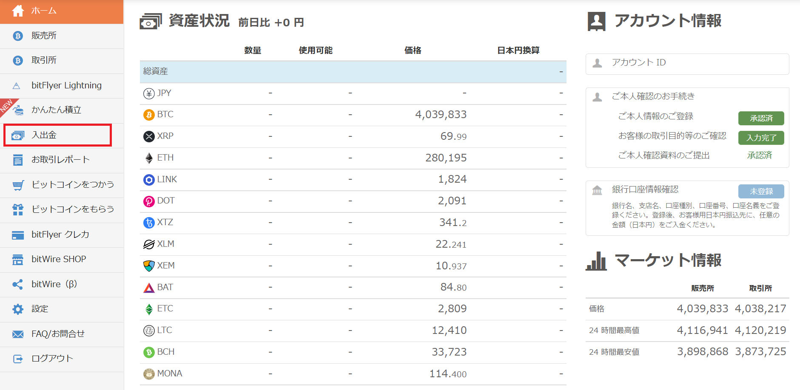Select かんたん積立 in the sidebar
The height and width of the screenshot is (390, 800).
[x=62, y=110]
